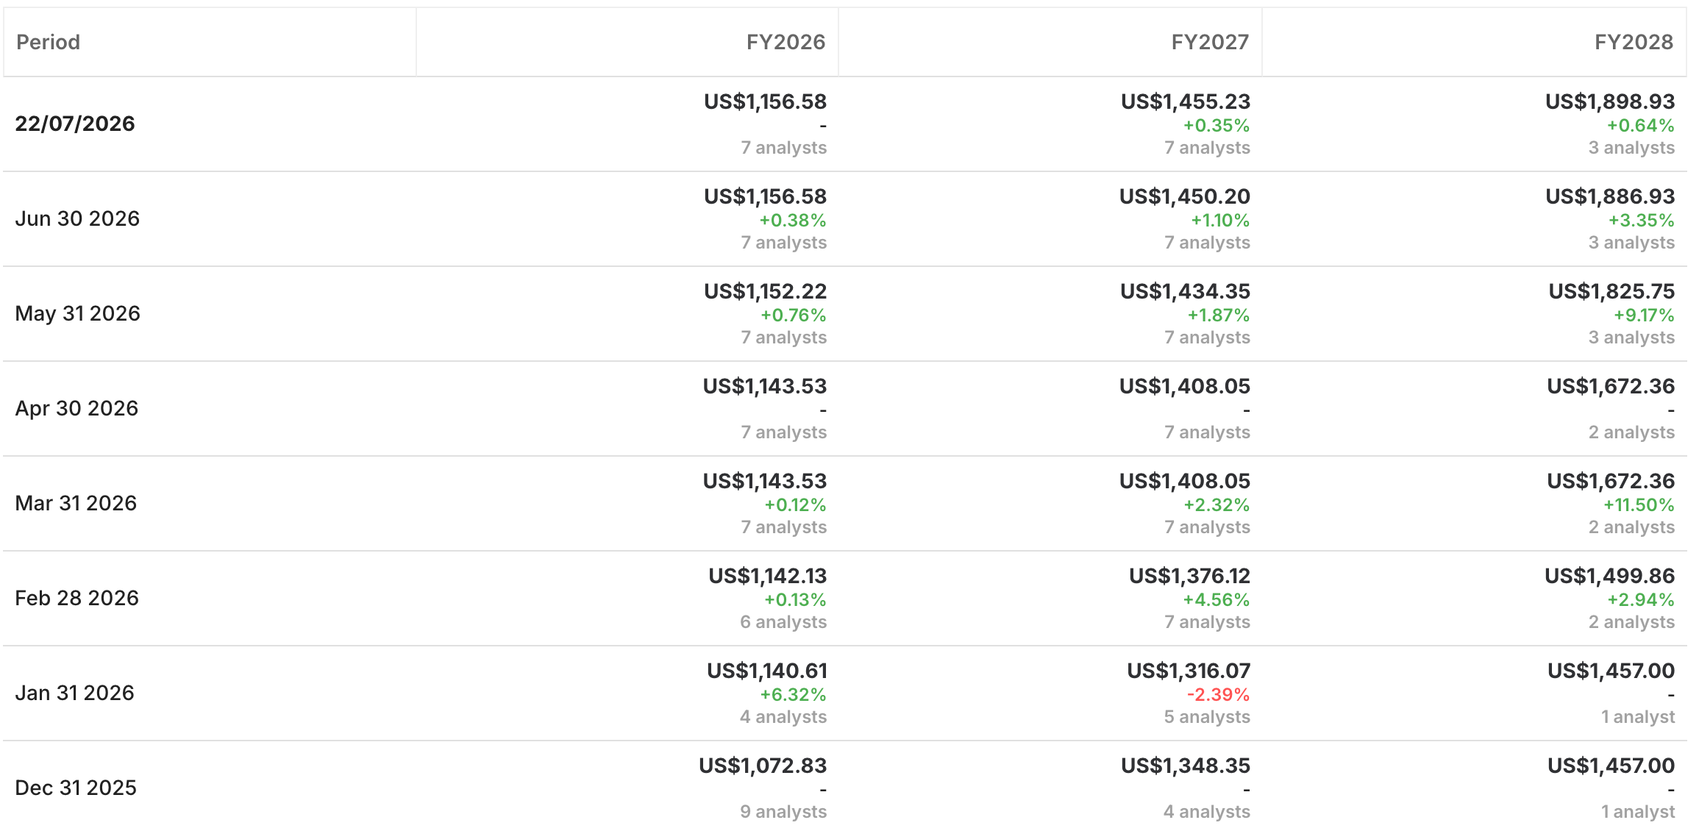The width and height of the screenshot is (1699, 831).
Task: Click the +9.17% change in May row
Action: click(1644, 315)
